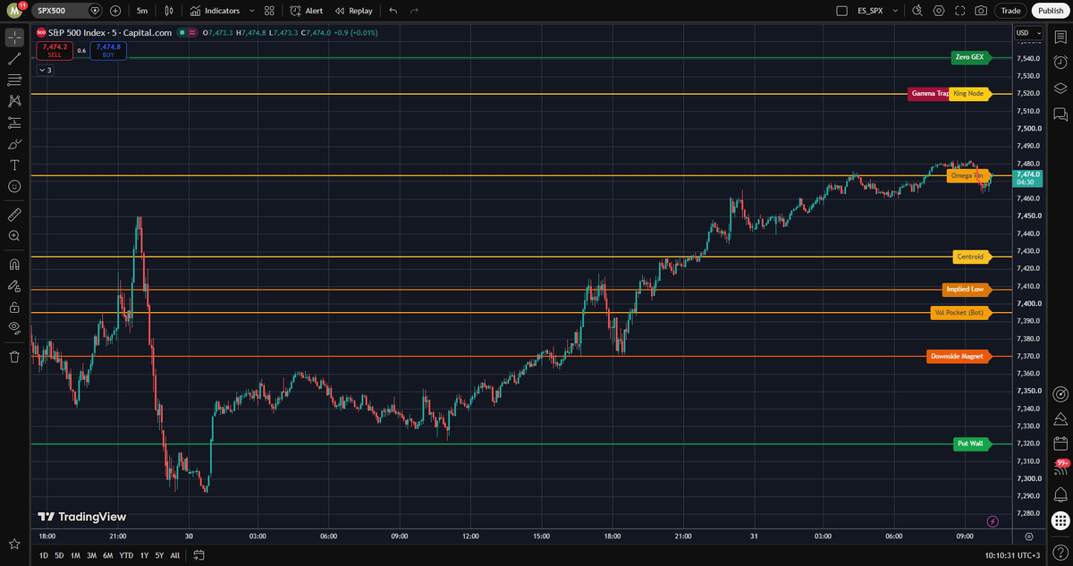Select the 1M time range
The image size is (1073, 566).
pyautogui.click(x=75, y=555)
